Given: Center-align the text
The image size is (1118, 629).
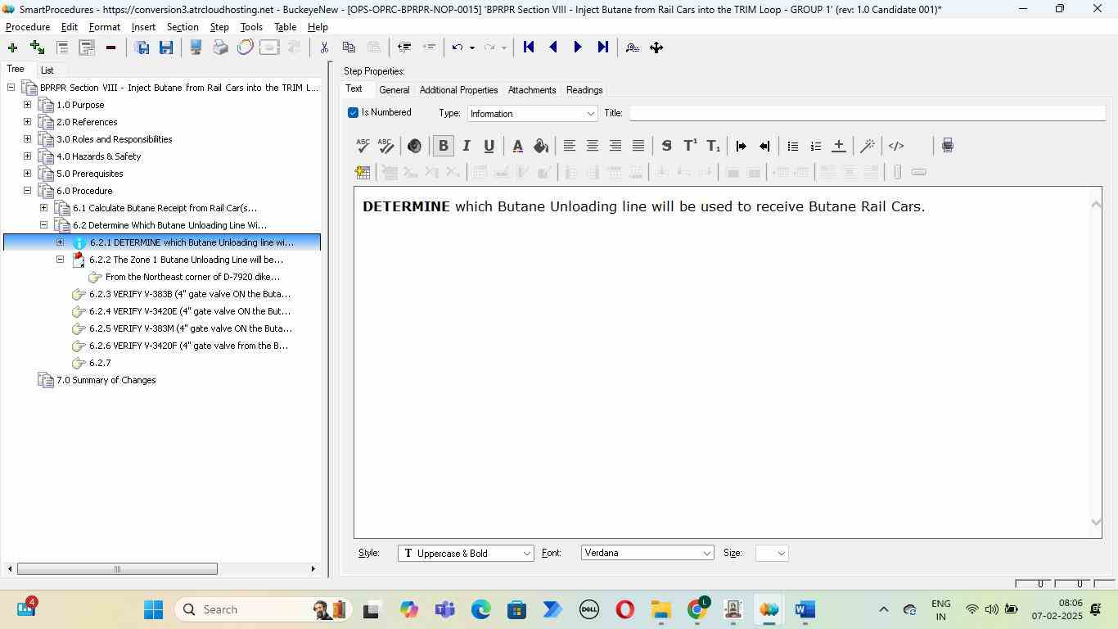Looking at the screenshot, I should pyautogui.click(x=592, y=146).
